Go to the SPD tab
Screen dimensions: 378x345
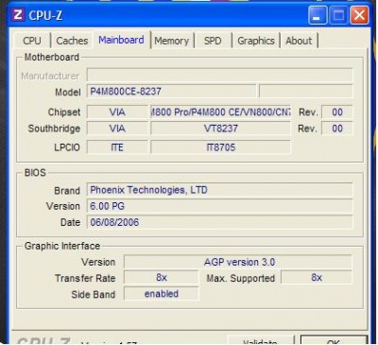pos(213,41)
